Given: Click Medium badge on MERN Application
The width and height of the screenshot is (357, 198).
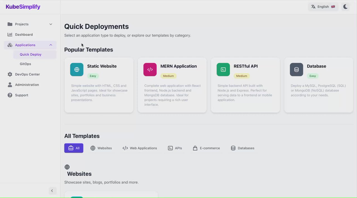Looking at the screenshot, I should pos(168,76).
